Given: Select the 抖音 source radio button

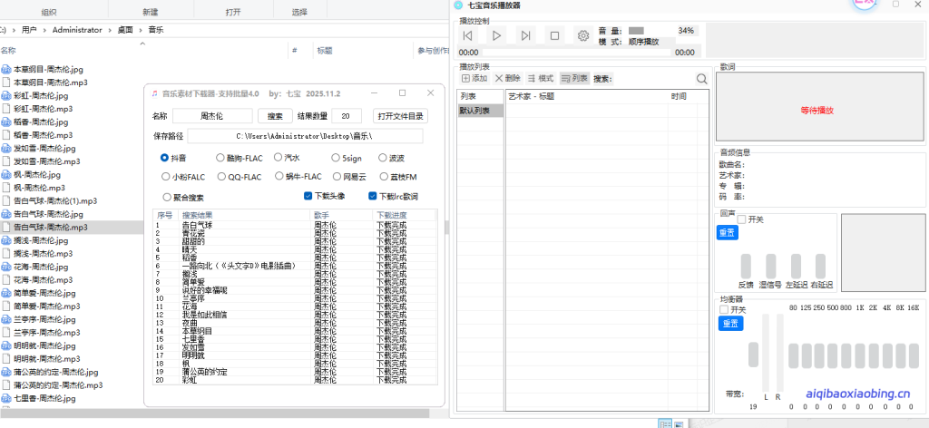Looking at the screenshot, I should (165, 158).
